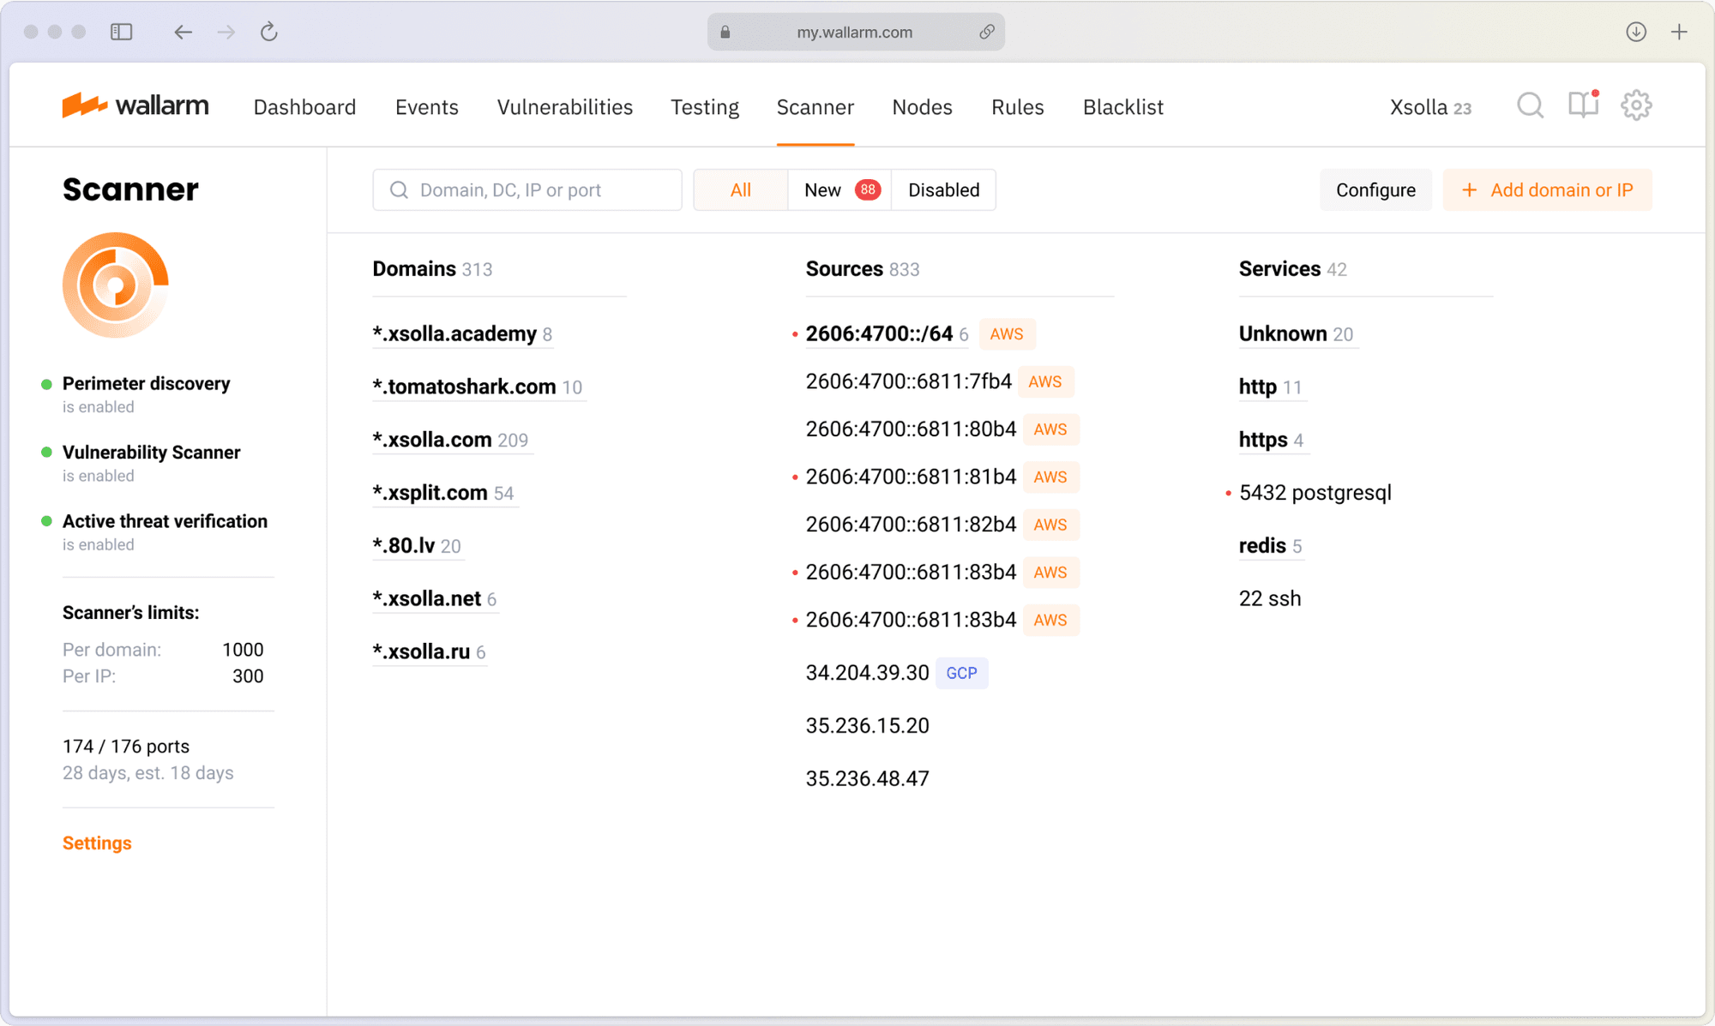The height and width of the screenshot is (1026, 1715).
Task: Focus the Domain, DC, IP or port search field
Action: tap(527, 189)
